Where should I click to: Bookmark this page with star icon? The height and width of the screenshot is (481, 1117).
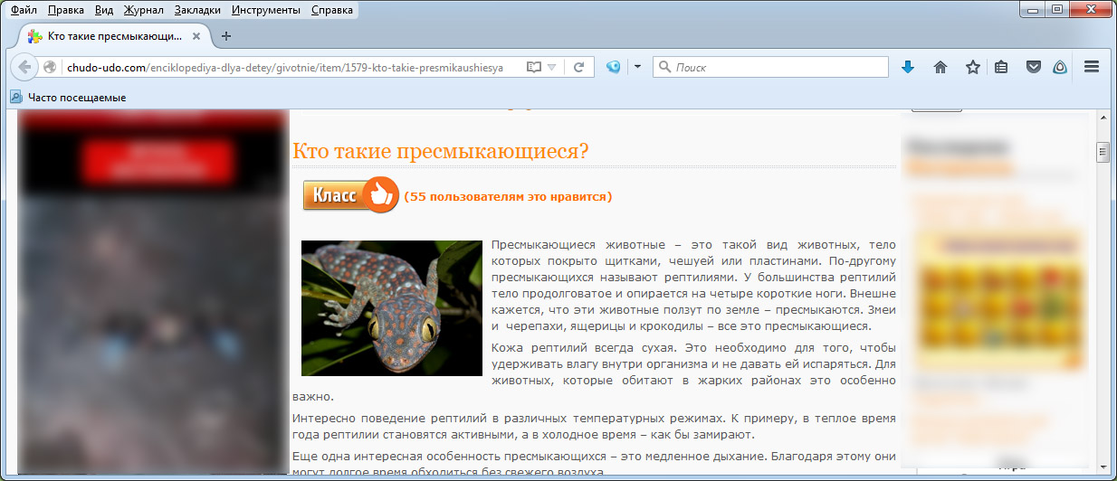click(x=972, y=67)
